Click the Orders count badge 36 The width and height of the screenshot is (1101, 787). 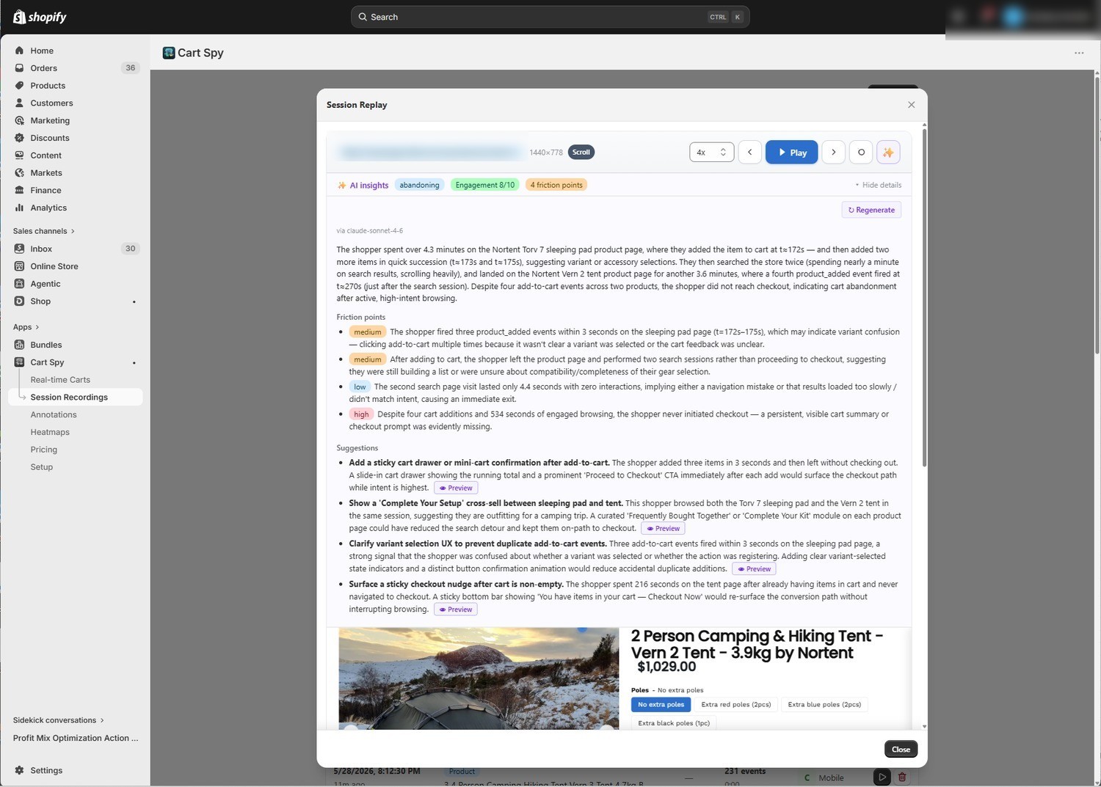pyautogui.click(x=130, y=68)
